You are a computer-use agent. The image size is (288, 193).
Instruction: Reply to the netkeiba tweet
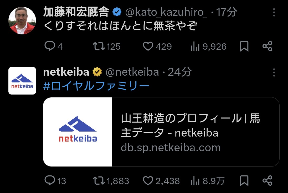tap(49, 180)
